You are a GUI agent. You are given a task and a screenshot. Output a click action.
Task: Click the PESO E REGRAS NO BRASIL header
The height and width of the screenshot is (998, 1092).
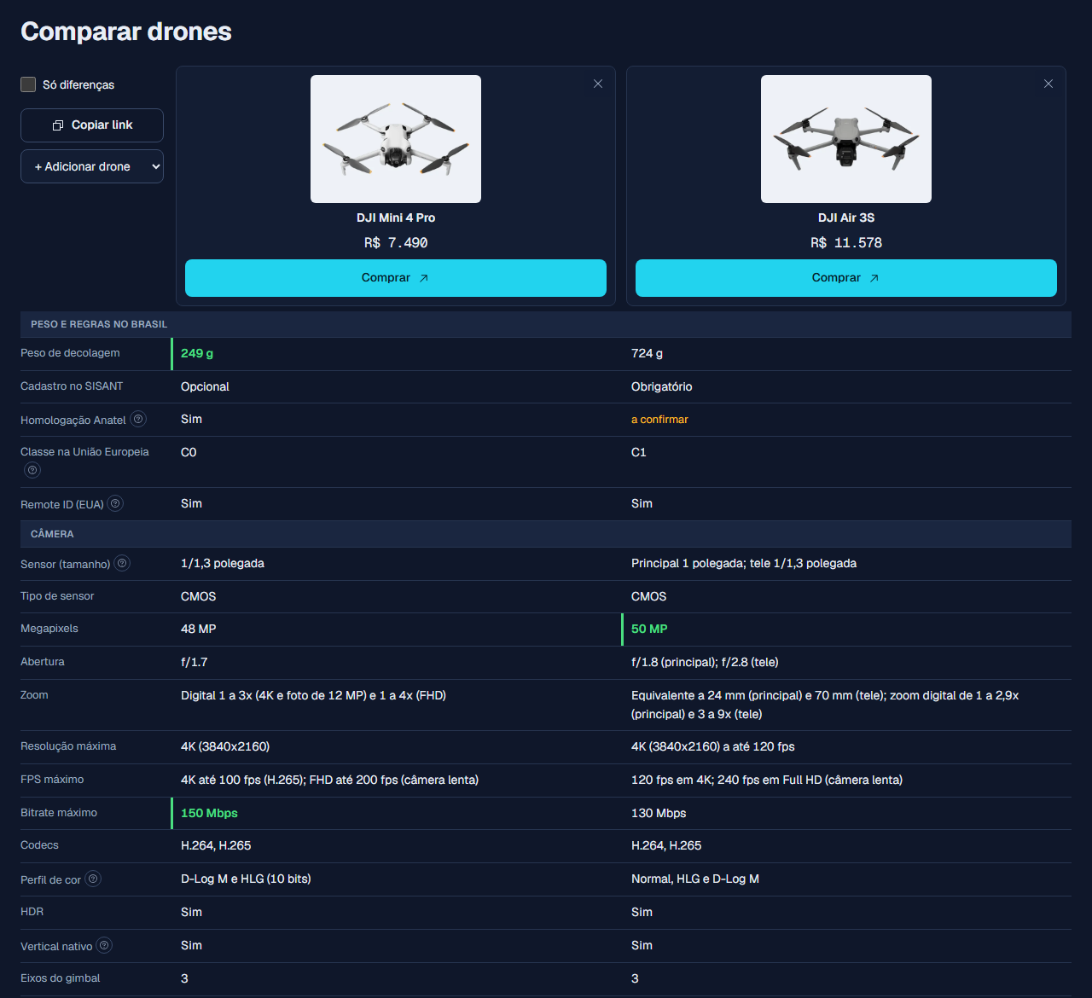(99, 324)
